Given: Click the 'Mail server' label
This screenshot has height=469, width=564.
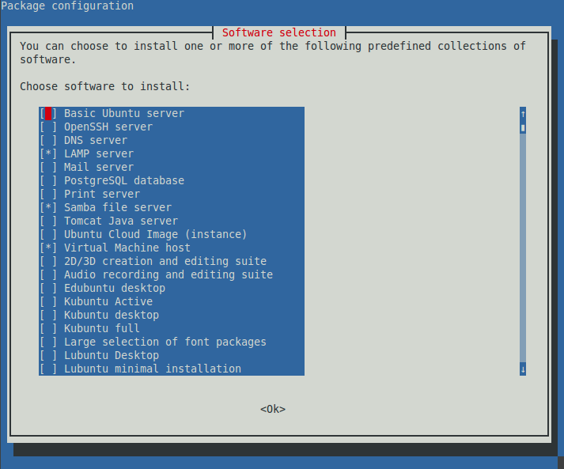Looking at the screenshot, I should [99, 167].
